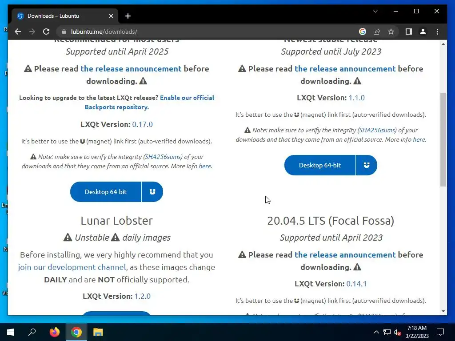Click the 20.04.5 LTS (Focal Fossa) heading
This screenshot has width=455, height=341.
(x=331, y=221)
